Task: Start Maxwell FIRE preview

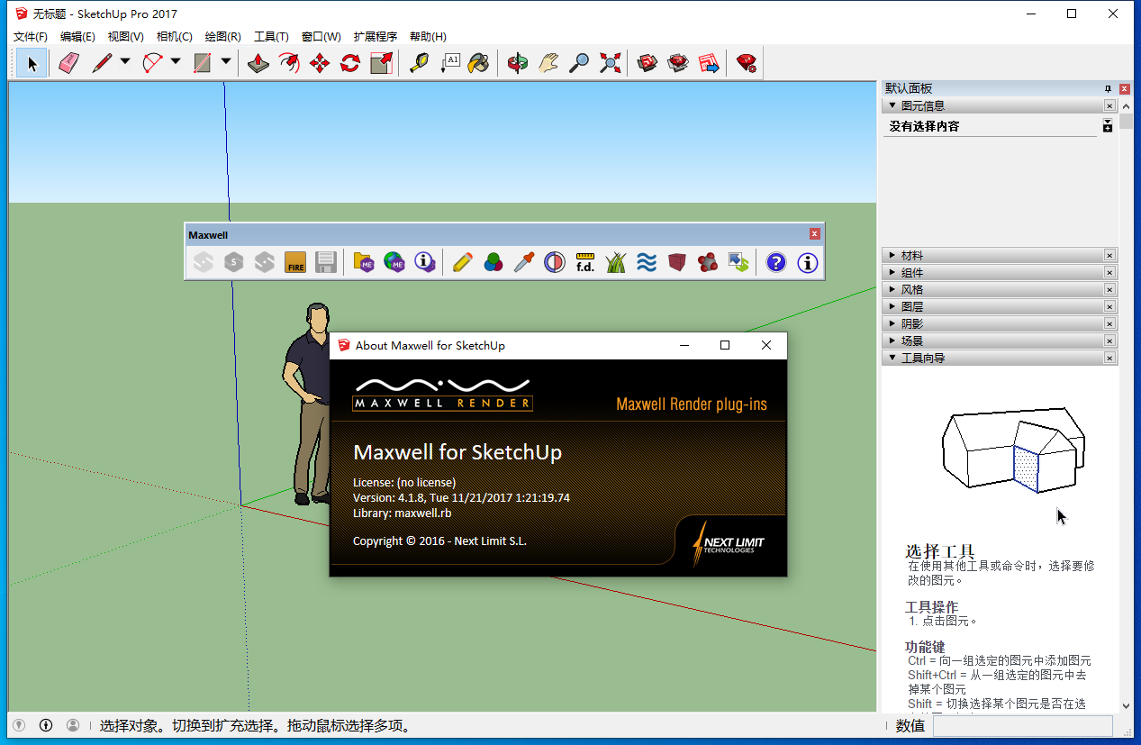Action: [295, 262]
